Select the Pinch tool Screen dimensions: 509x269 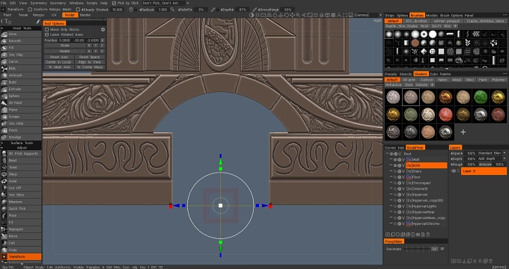pos(21,130)
